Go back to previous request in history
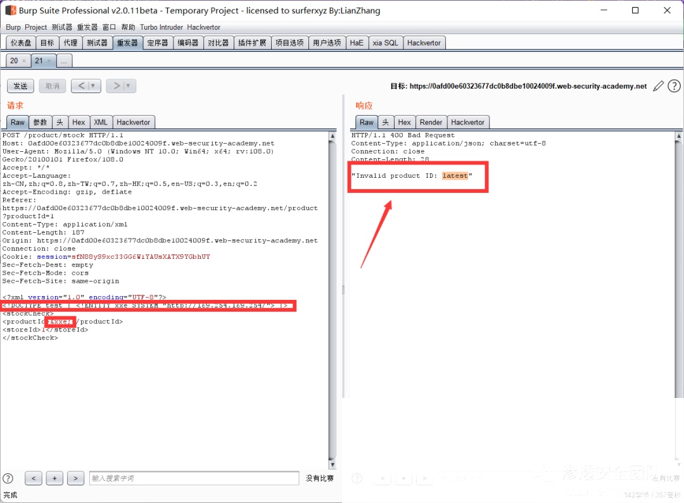Image resolution: width=684 pixels, height=503 pixels. [81, 86]
